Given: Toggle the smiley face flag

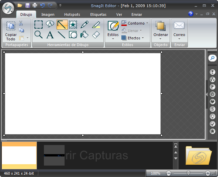Looking at the screenshot, I should click(x=212, y=94).
